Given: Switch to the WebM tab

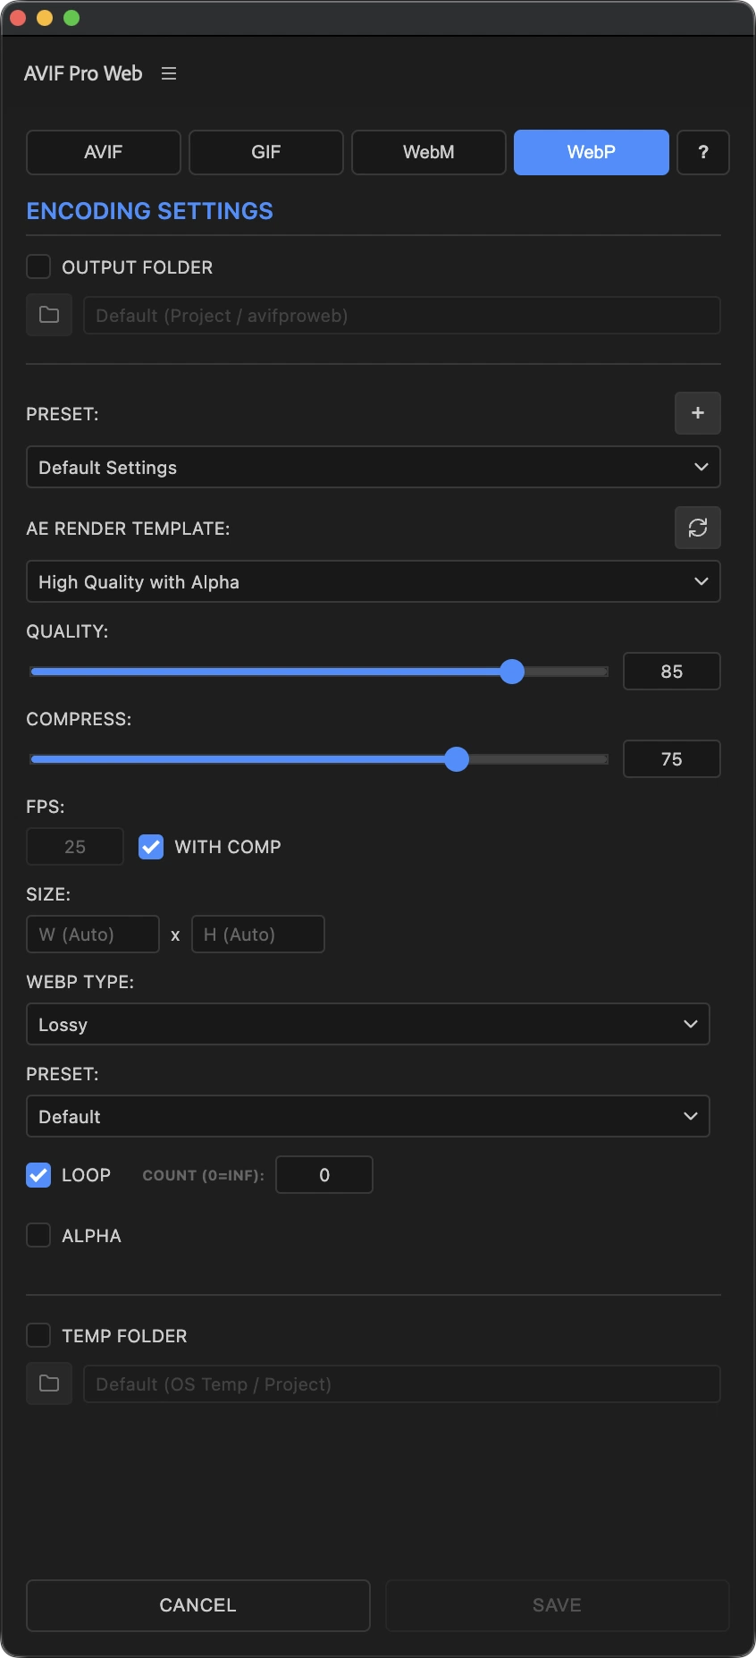Looking at the screenshot, I should [429, 152].
